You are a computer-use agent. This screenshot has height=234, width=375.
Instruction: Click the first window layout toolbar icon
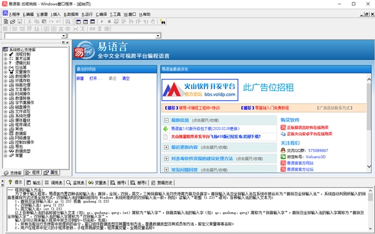tap(78, 22)
